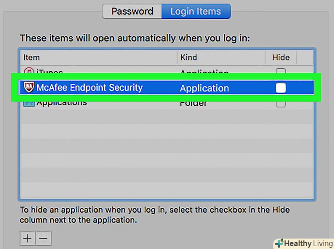The height and width of the screenshot is (249, 334).
Task: Enable Hide checkbox for iTunes
Action: (280, 72)
